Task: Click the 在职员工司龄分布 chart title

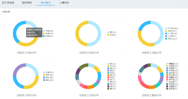Action: click(x=152, y=53)
